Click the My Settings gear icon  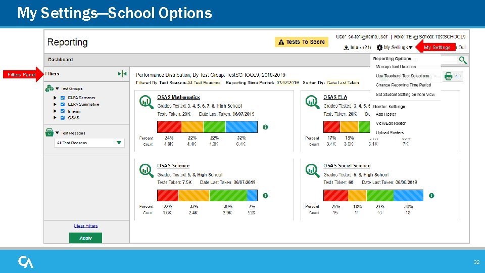click(379, 48)
